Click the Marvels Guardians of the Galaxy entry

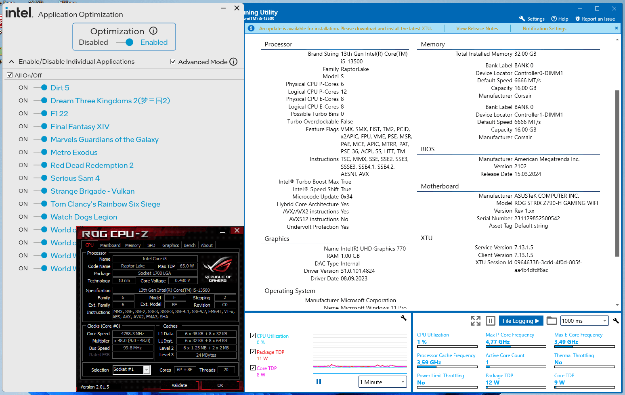pyautogui.click(x=105, y=139)
